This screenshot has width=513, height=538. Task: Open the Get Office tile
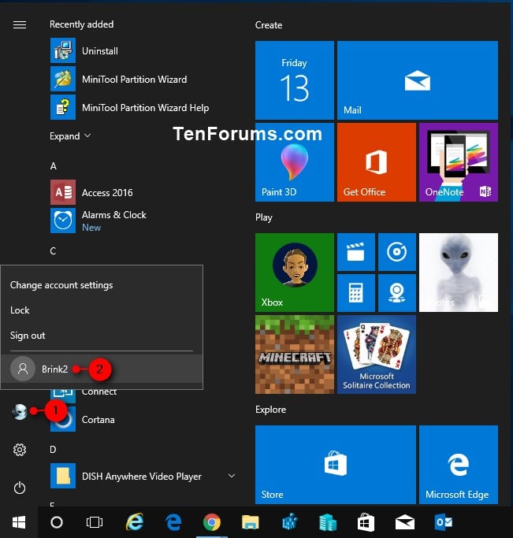[x=377, y=162]
